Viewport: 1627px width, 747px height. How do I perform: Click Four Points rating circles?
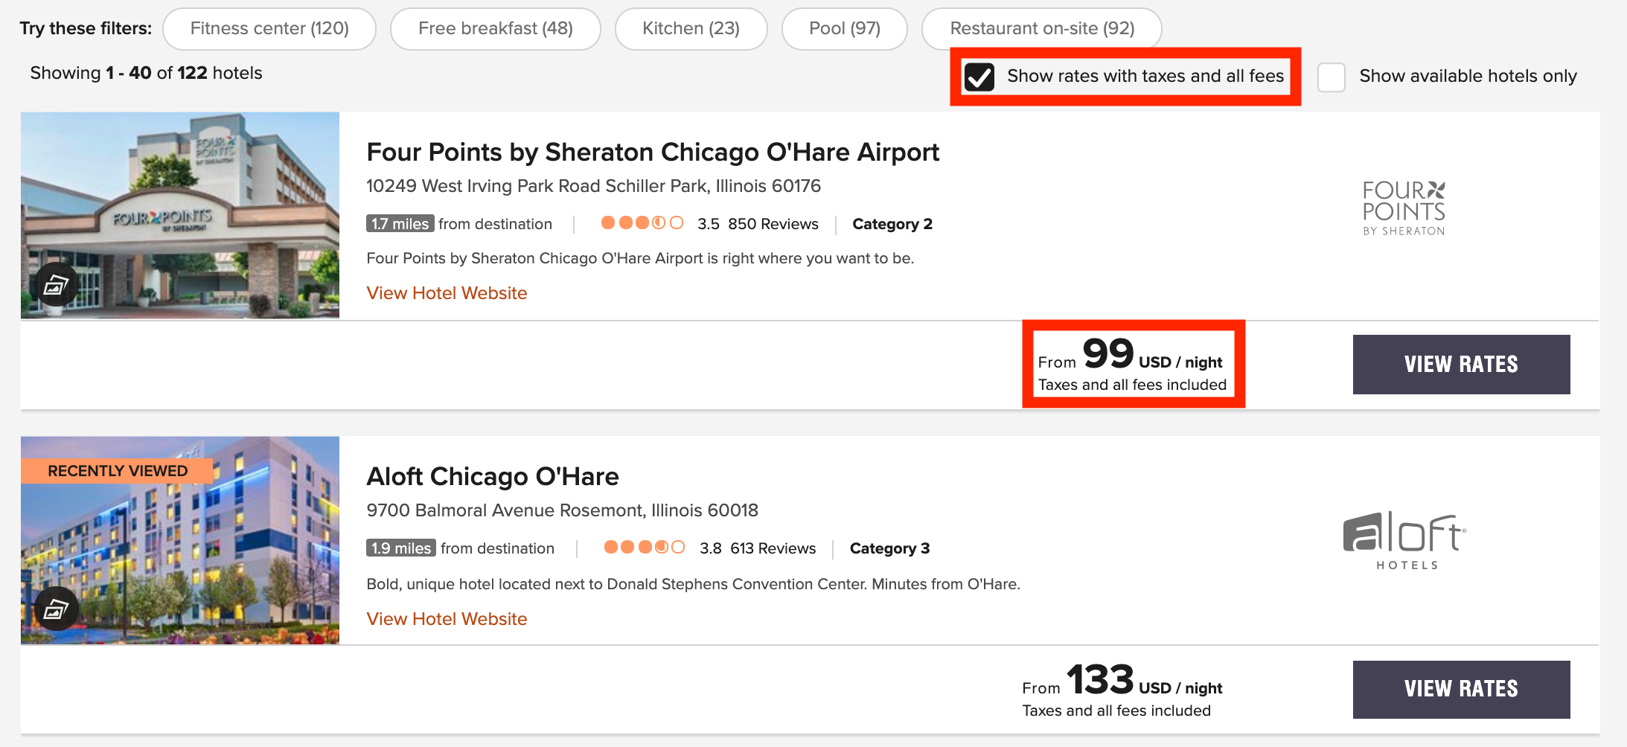(642, 222)
